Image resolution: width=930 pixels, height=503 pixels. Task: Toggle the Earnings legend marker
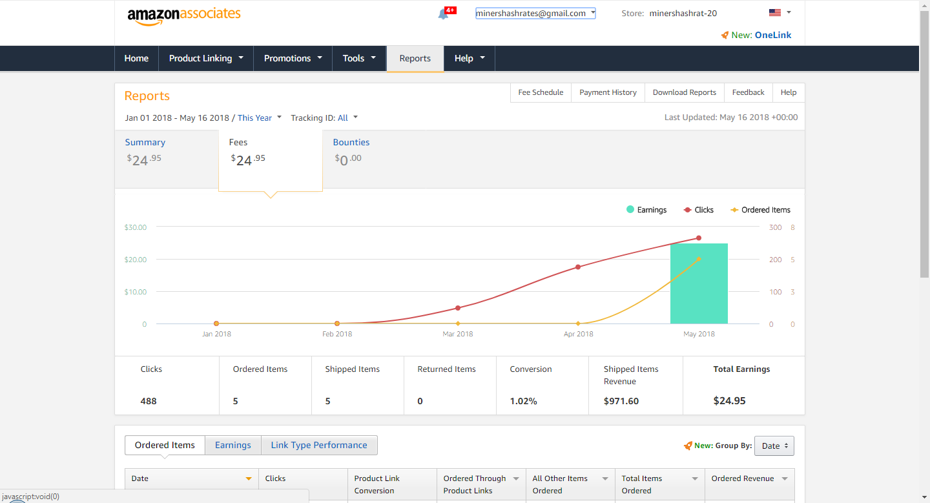(x=630, y=210)
